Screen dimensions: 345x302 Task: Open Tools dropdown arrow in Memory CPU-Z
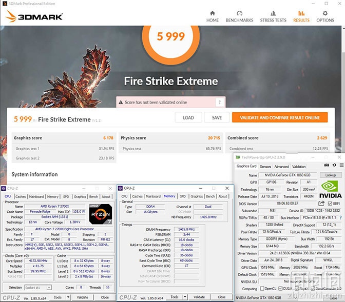[185, 297]
